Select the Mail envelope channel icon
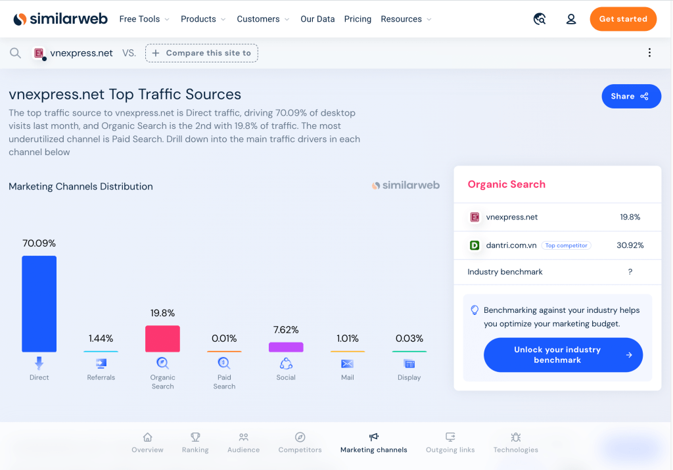 348,364
